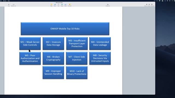Open the Window menu in menu bar
Image resolution: width=175 pixels, height=98 pixels.
5,1
